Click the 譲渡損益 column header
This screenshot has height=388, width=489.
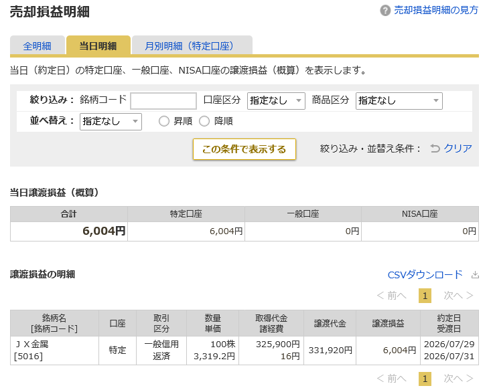click(389, 323)
